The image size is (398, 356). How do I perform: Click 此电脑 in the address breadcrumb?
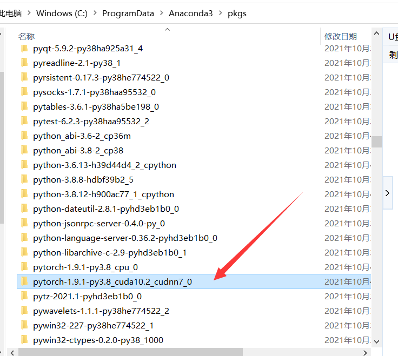(11, 13)
